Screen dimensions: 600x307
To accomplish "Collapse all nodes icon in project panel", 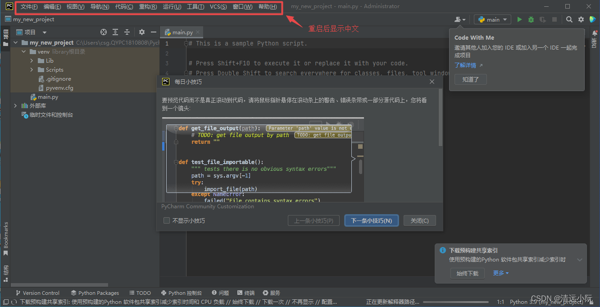I will coord(127,32).
